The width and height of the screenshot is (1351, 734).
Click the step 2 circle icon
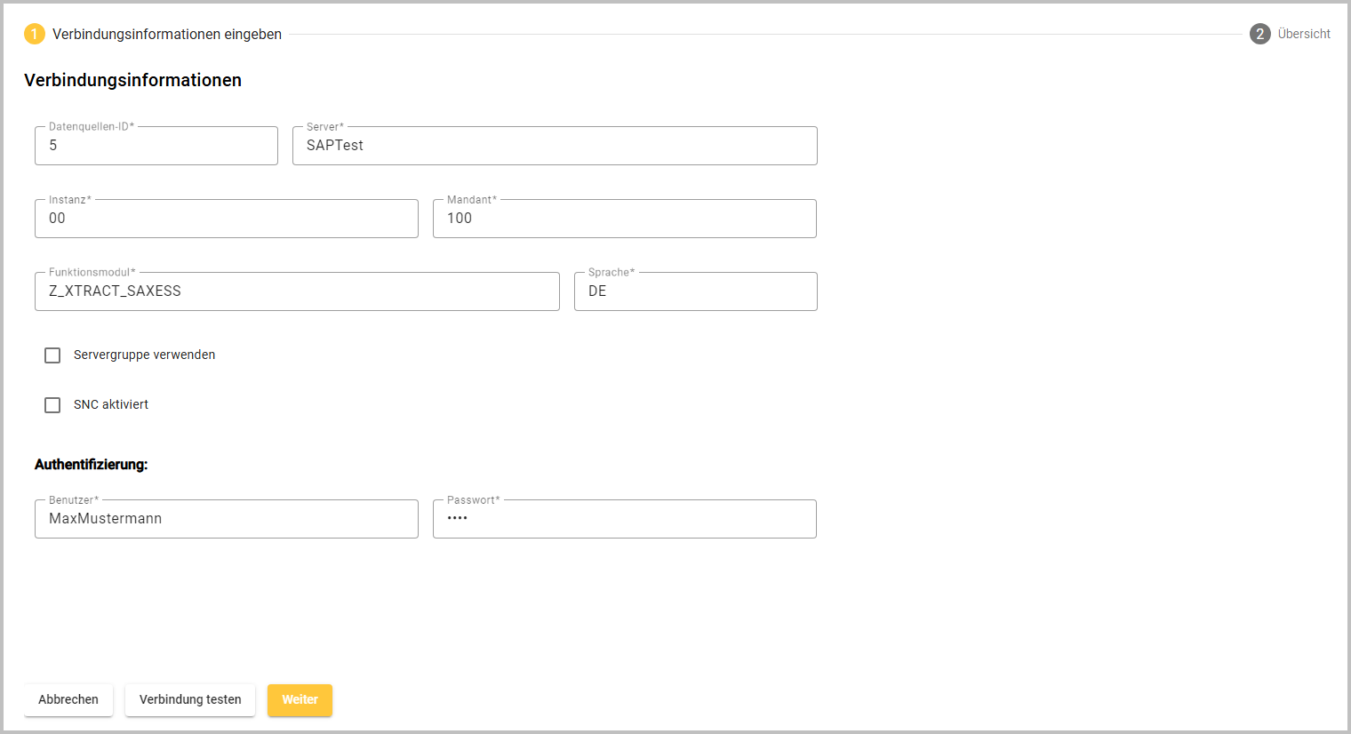point(1259,34)
